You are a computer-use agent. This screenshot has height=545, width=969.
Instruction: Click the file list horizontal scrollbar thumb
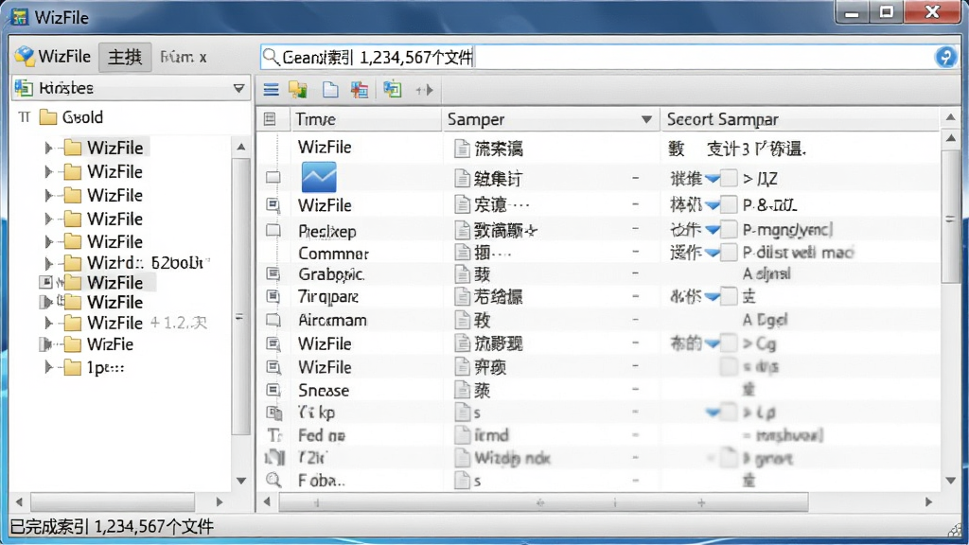pyautogui.click(x=544, y=502)
